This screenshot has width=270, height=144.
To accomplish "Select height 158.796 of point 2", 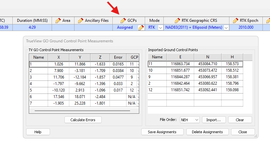I will click(232, 83).
